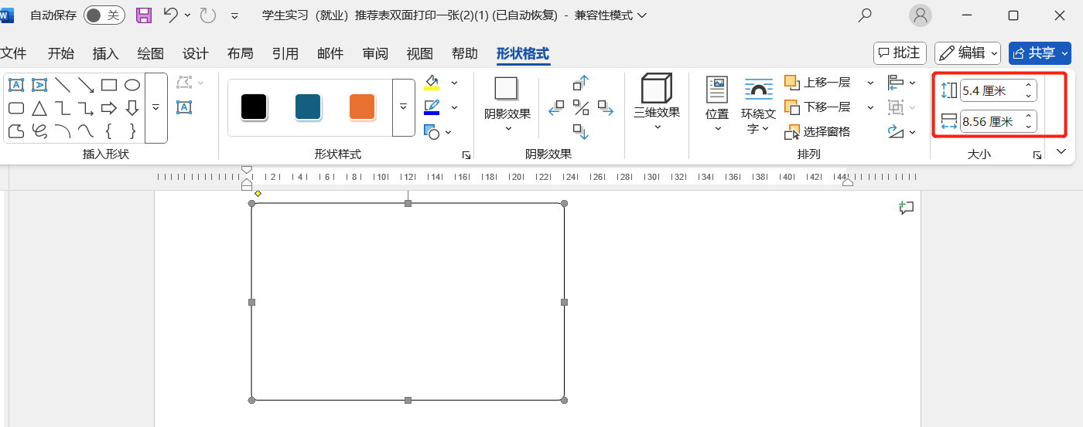Expand the insert shapes gallery

click(x=155, y=108)
